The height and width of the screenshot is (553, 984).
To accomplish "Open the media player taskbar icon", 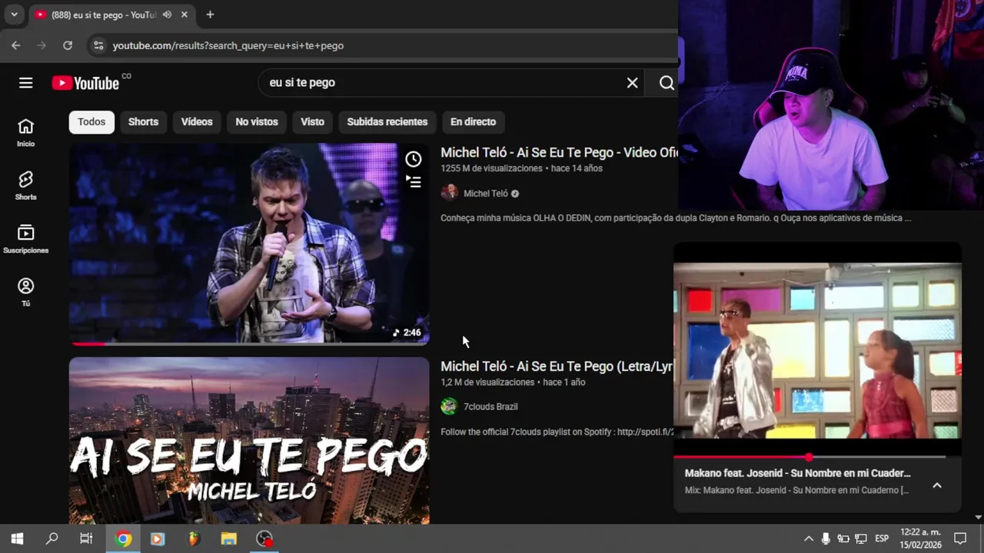I will point(158,538).
